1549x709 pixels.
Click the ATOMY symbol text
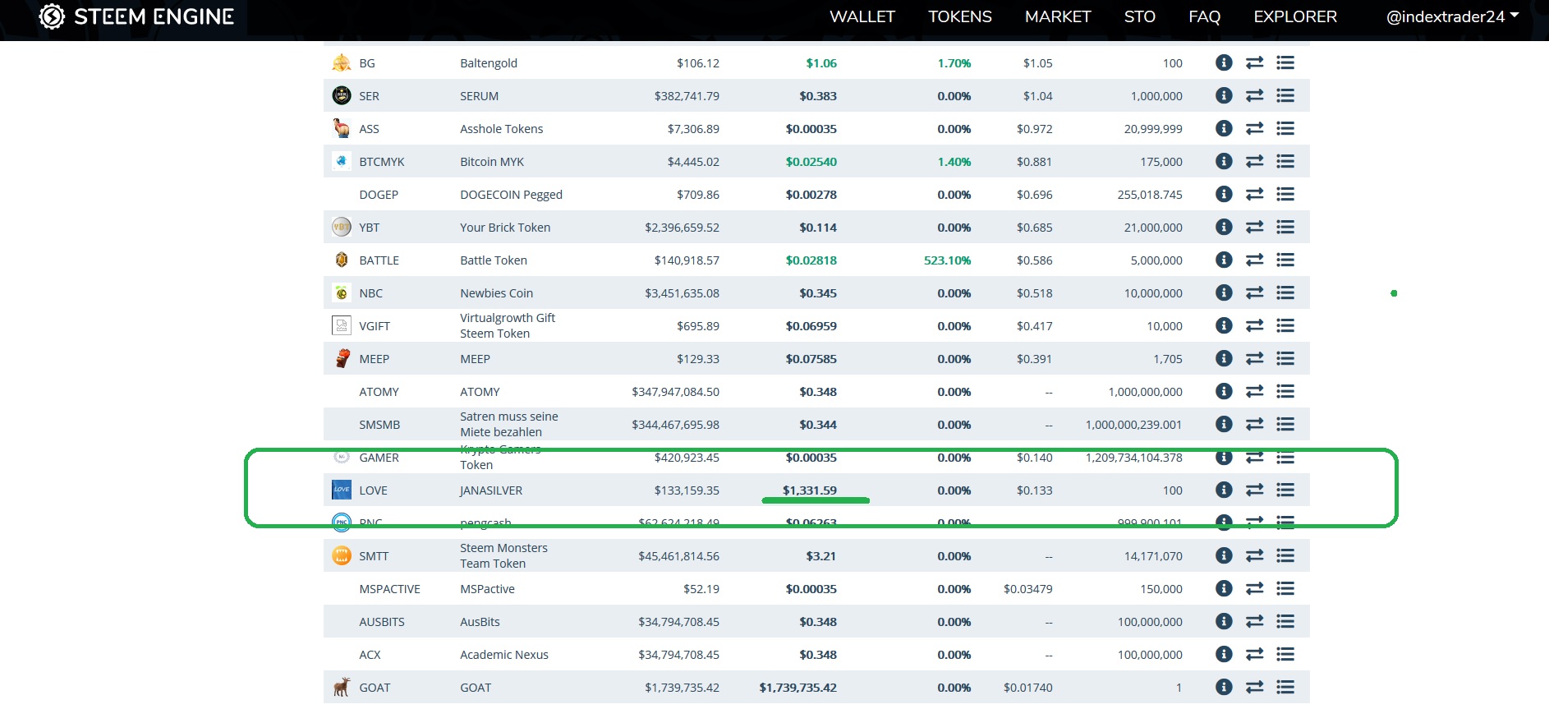coord(379,392)
